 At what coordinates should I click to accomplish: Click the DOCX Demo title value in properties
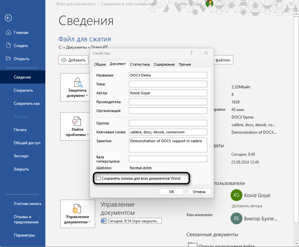242,117
